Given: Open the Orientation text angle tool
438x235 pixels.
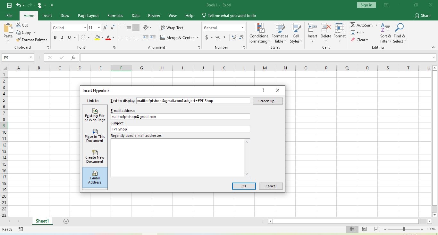Looking at the screenshot, I should coord(146,28).
